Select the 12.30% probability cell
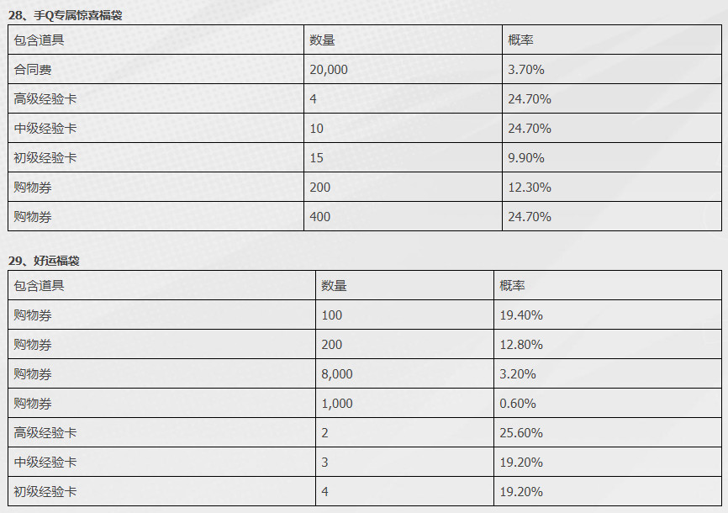The width and height of the screenshot is (728, 513). click(612, 188)
